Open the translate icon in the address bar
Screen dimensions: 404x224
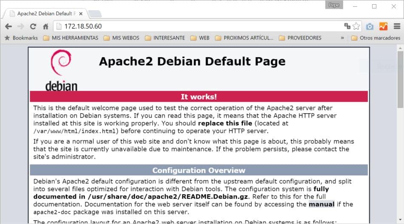(x=347, y=26)
